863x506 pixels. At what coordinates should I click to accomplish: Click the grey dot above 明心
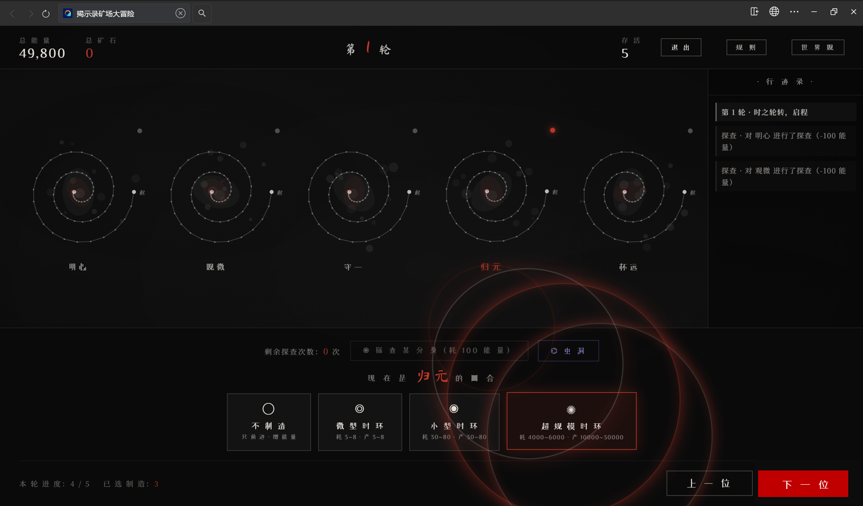140,131
